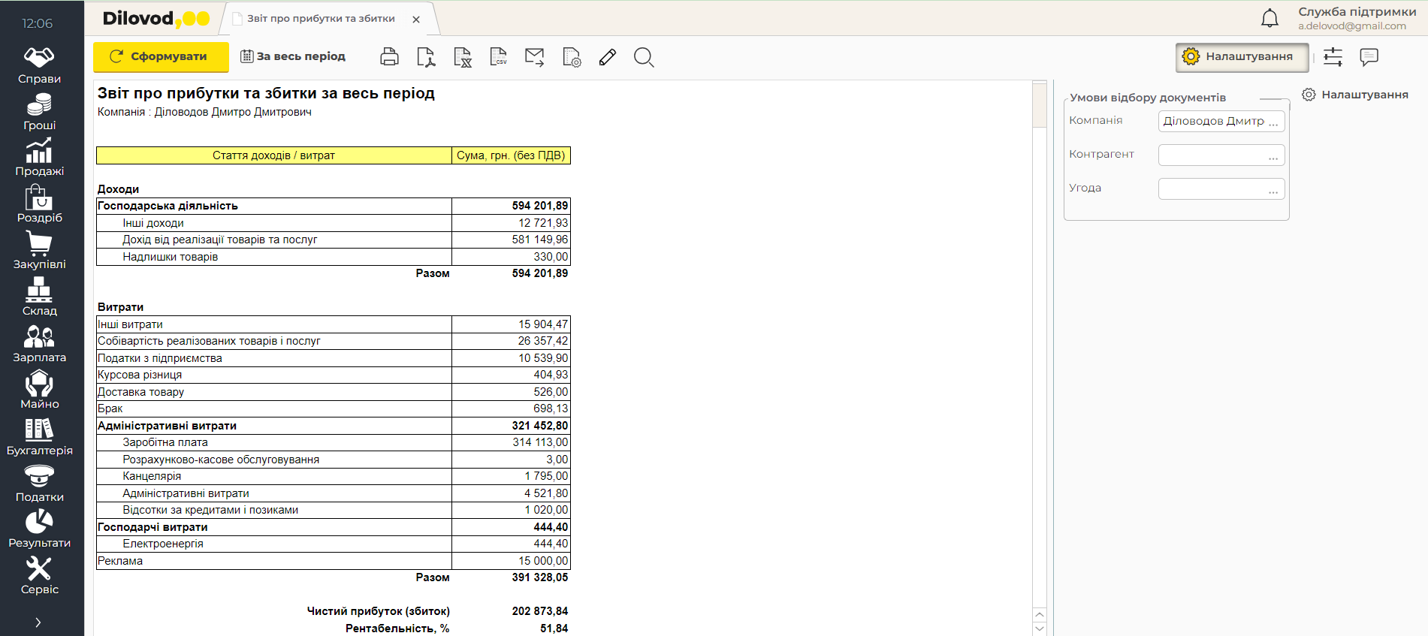Open the Компанія selection ellipsis
The width and height of the screenshot is (1428, 636).
[1273, 122]
